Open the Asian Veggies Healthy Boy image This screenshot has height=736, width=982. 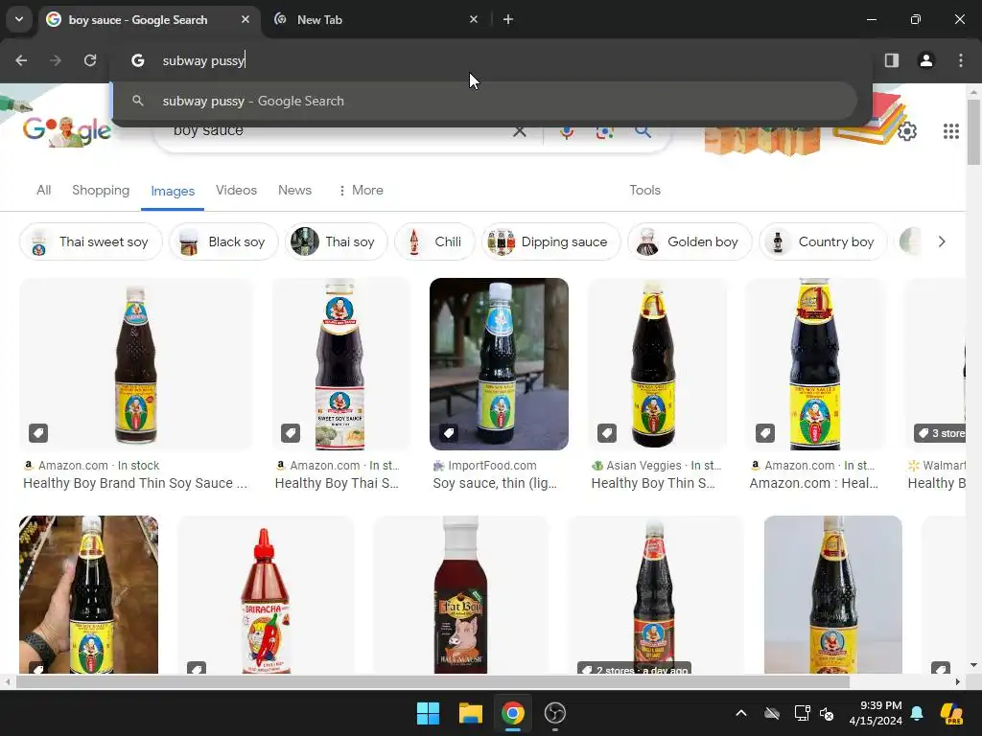[656, 363]
